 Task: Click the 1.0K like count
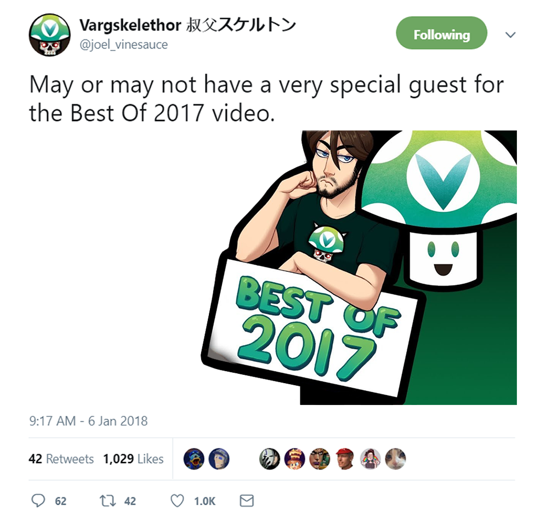(205, 501)
